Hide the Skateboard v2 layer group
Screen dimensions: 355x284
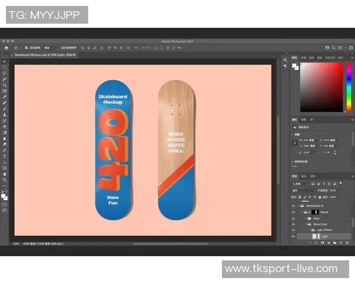[293, 205]
